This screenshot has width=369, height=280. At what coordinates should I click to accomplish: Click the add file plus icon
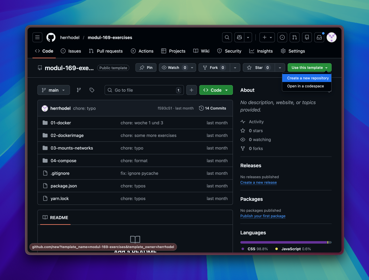tap(191, 90)
